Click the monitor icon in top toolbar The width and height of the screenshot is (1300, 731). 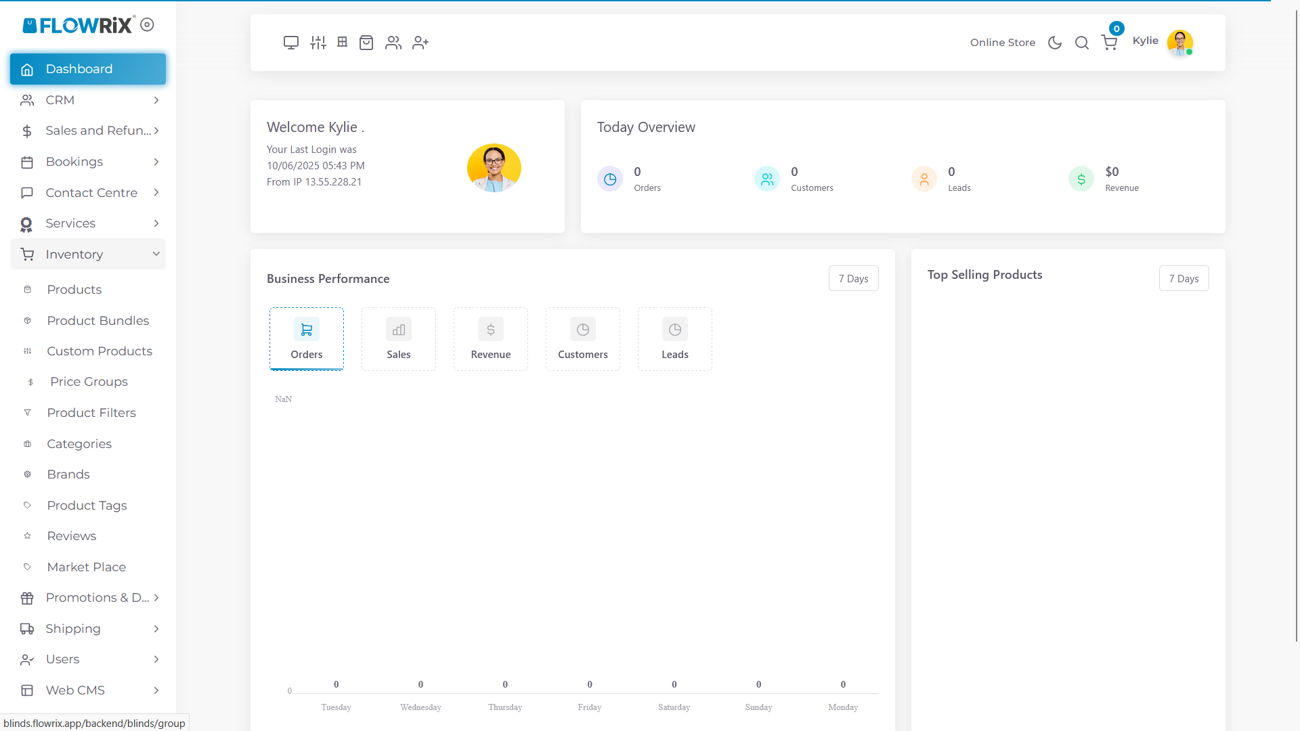[x=291, y=43]
